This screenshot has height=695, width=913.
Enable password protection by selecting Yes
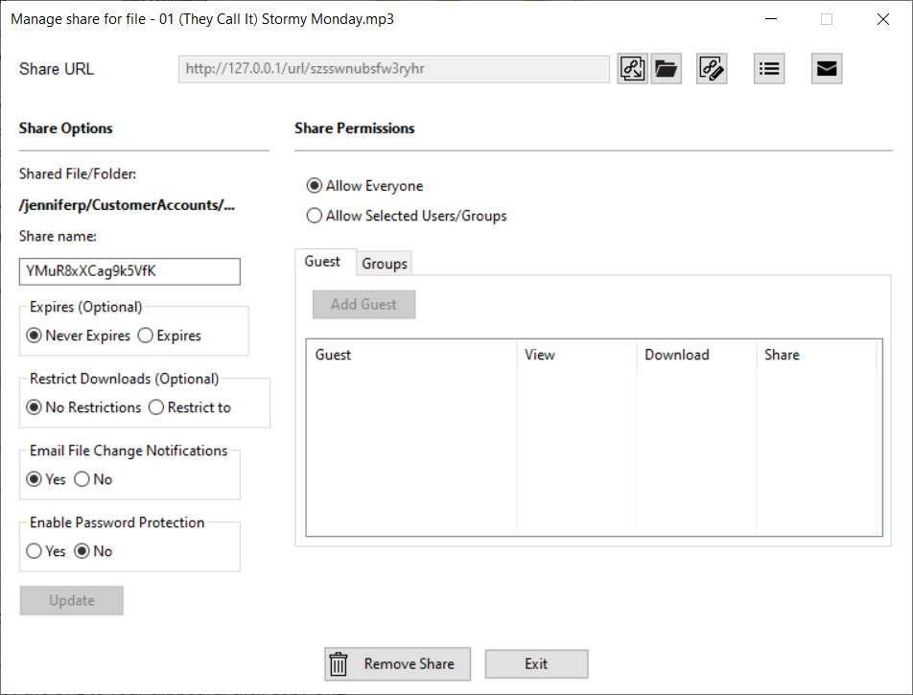point(35,551)
